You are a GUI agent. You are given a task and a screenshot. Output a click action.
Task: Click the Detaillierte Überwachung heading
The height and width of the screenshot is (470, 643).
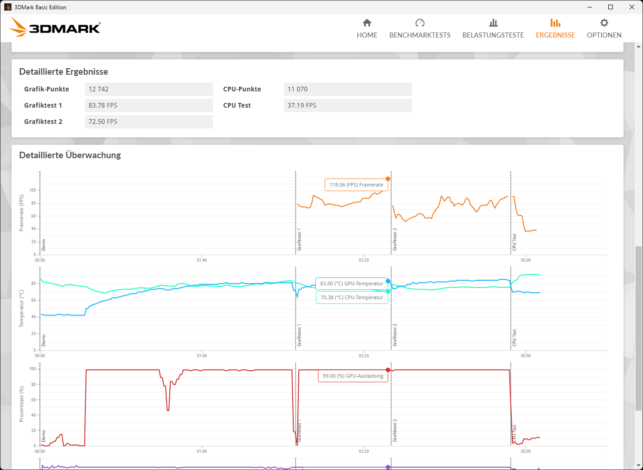click(70, 155)
